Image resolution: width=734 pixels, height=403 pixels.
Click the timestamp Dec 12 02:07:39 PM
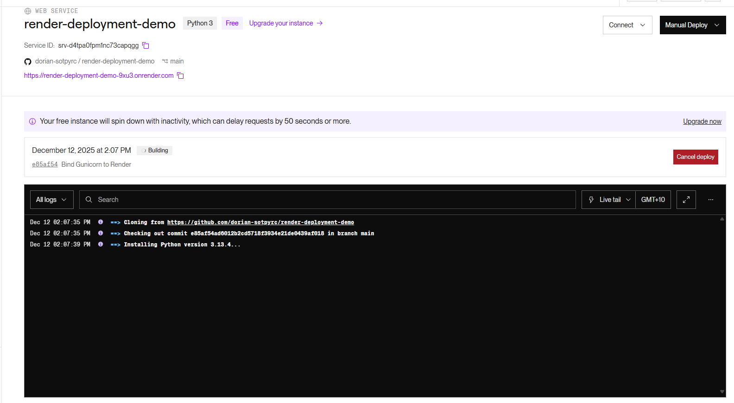[x=60, y=245]
